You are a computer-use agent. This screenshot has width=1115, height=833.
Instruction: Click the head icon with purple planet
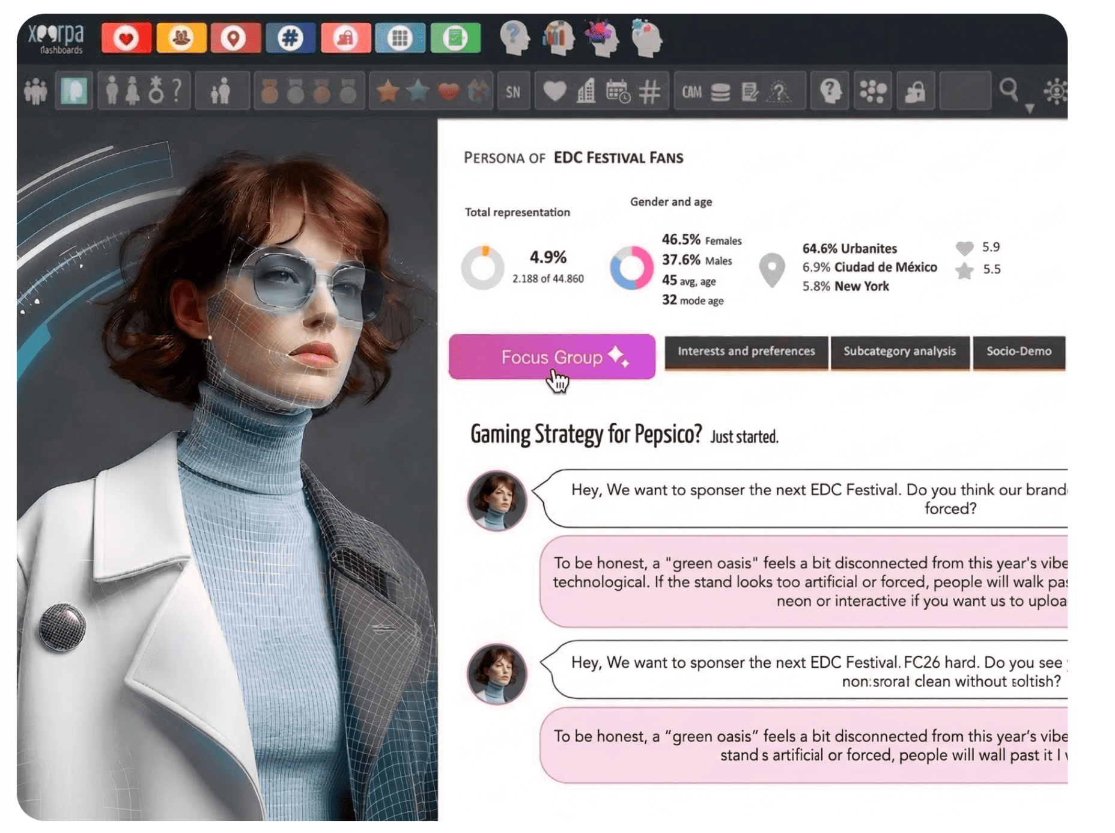[602, 38]
